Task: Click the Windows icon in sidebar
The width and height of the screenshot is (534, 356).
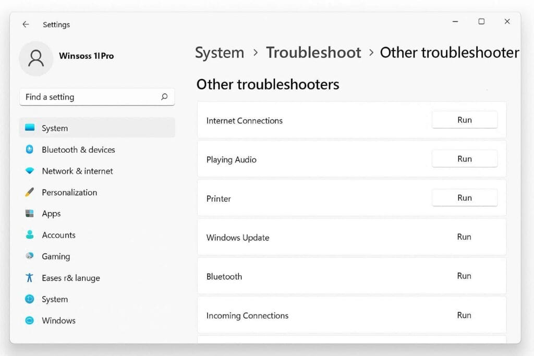Action: [x=30, y=321]
